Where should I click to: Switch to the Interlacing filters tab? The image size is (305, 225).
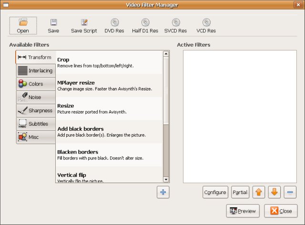pyautogui.click(x=36, y=70)
